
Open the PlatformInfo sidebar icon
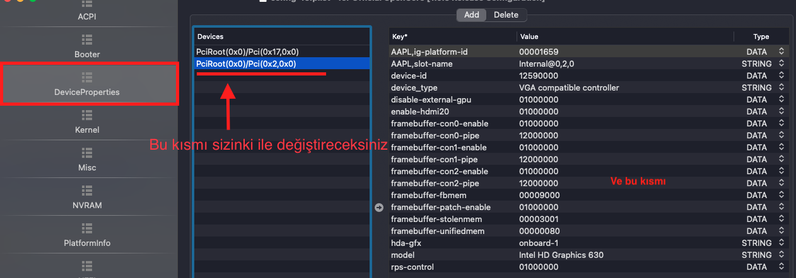click(87, 228)
